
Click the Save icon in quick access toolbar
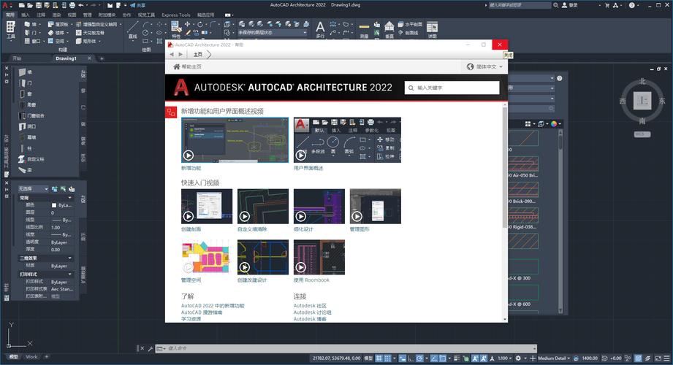pos(38,5)
